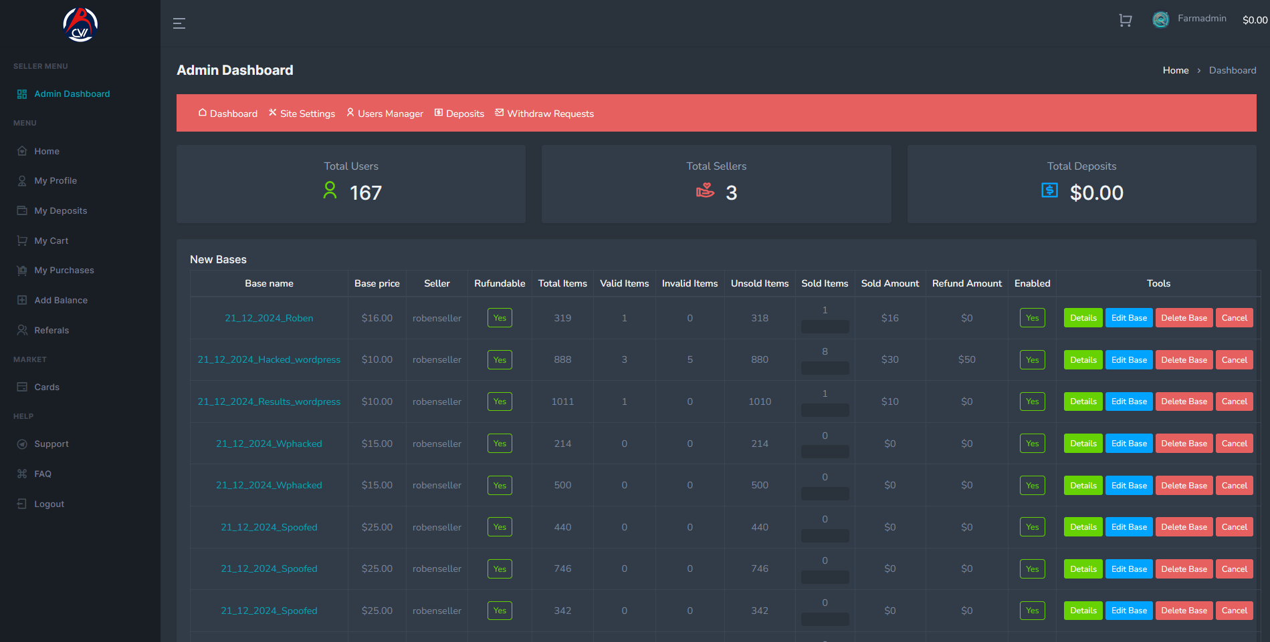The height and width of the screenshot is (642, 1270).
Task: Click the Farmadmin user avatar
Action: (x=1160, y=20)
